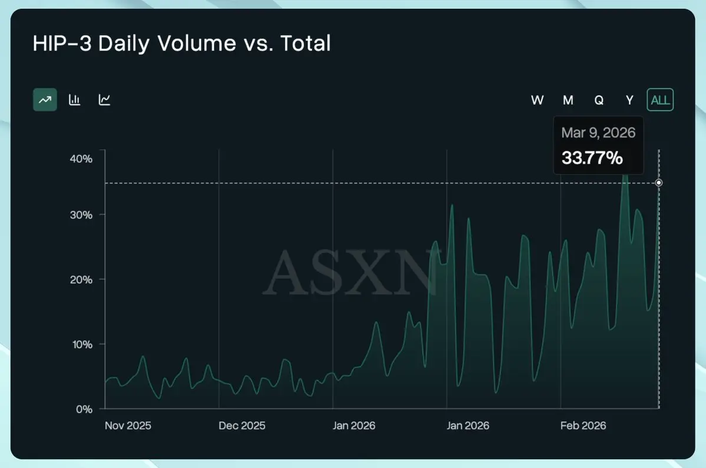
Task: Select the W weekly range
Action: tap(537, 100)
